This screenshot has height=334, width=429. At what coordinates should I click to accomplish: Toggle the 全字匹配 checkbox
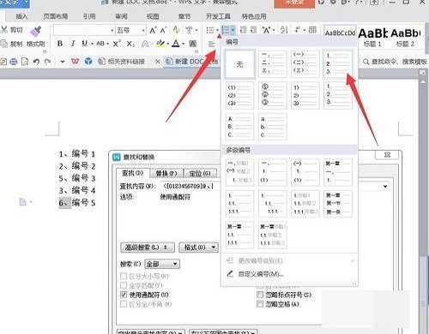(x=124, y=285)
